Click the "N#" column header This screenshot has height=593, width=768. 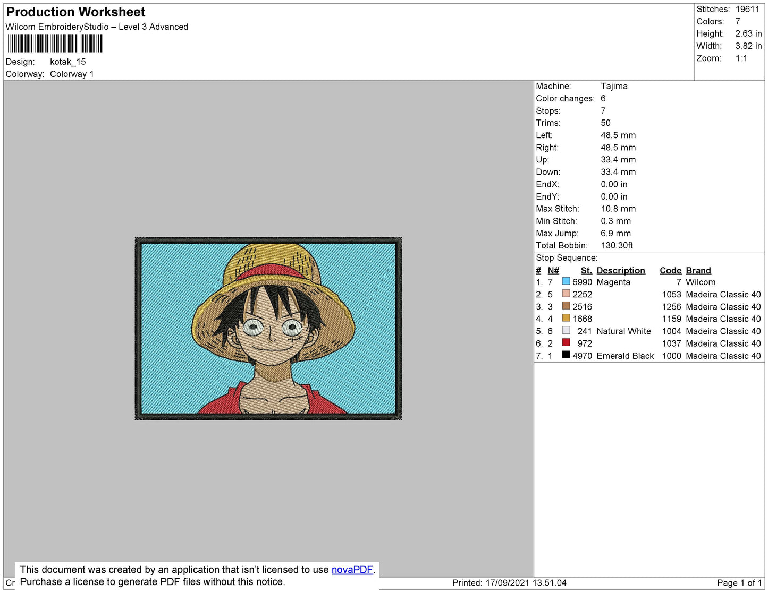click(x=553, y=270)
